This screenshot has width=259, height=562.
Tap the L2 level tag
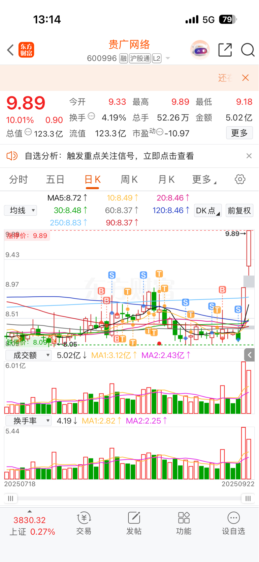(x=157, y=58)
